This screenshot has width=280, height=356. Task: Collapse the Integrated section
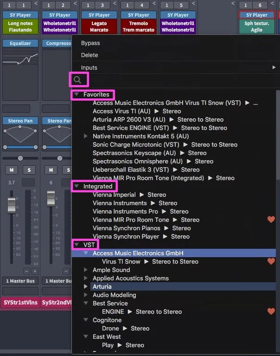tap(76, 186)
